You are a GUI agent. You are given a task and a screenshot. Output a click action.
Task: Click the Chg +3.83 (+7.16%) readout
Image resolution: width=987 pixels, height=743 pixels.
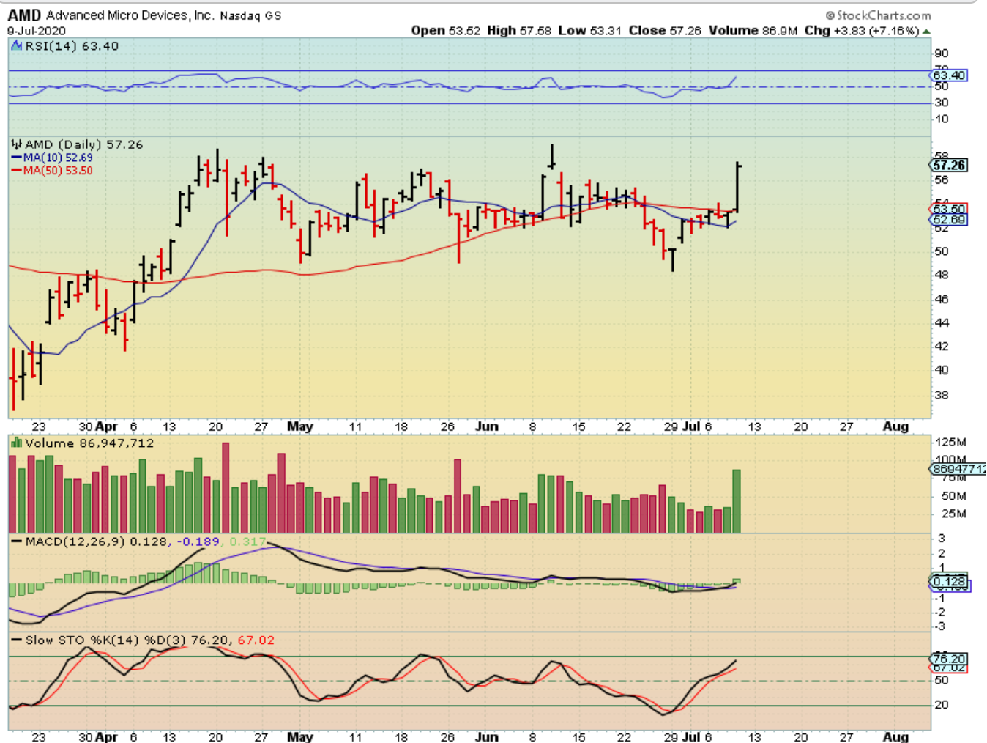[x=861, y=31]
